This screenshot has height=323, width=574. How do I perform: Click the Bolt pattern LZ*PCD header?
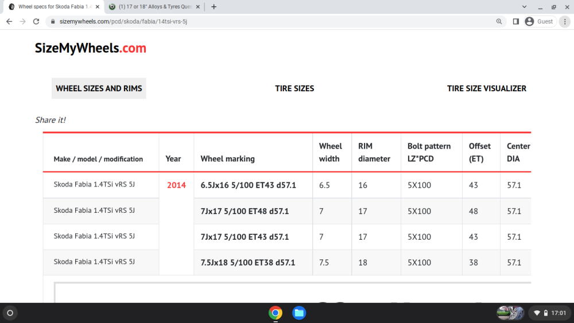429,153
